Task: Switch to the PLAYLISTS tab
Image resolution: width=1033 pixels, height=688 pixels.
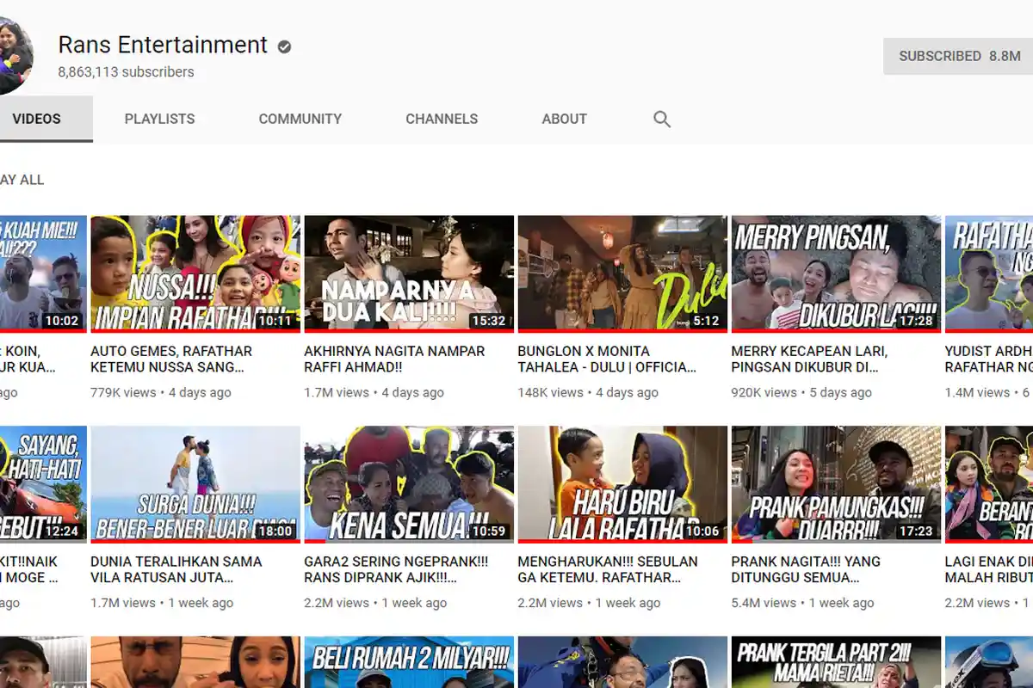Action: (159, 119)
